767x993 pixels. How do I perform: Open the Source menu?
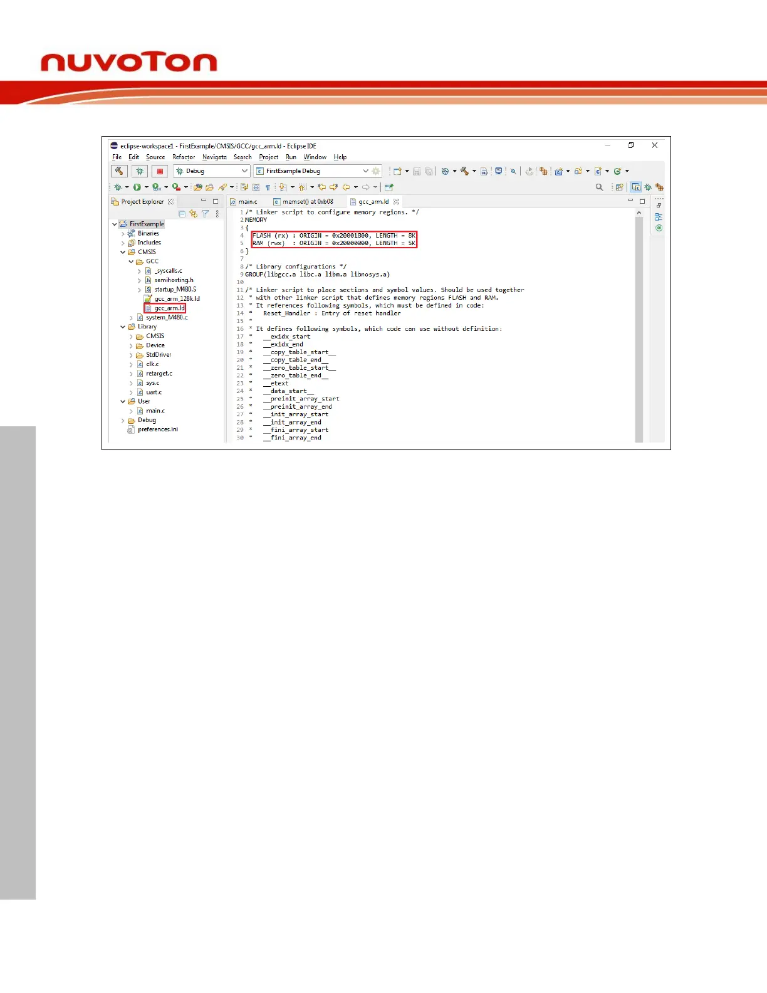click(155, 157)
